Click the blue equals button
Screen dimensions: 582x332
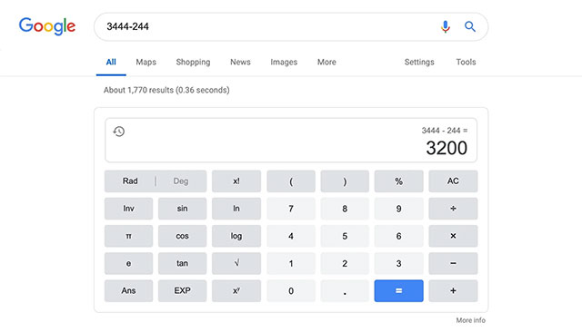(398, 290)
